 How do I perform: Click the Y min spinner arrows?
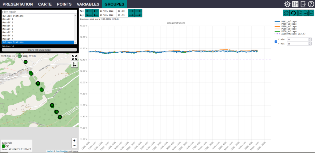point(309,39)
